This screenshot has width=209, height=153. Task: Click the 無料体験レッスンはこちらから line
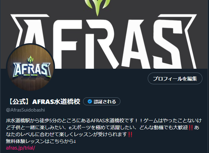(x=41, y=141)
